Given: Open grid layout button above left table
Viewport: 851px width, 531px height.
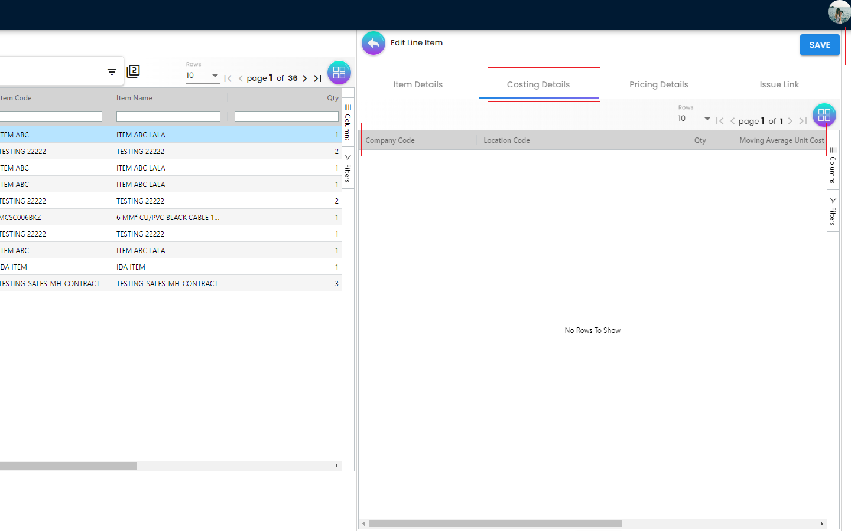Looking at the screenshot, I should point(339,73).
